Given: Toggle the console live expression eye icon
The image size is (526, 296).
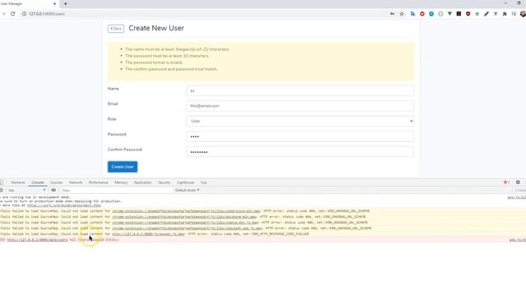Looking at the screenshot, I should coord(53,190).
